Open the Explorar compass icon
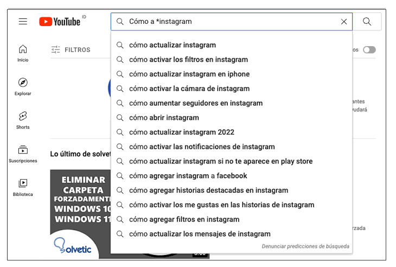 [x=23, y=86]
